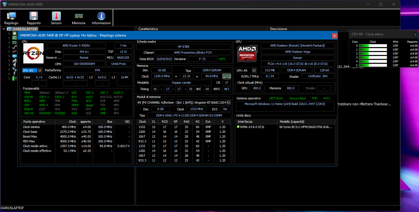Select the video adapter icon in tree
The height and width of the screenshot is (212, 419).
[x=15, y=51]
